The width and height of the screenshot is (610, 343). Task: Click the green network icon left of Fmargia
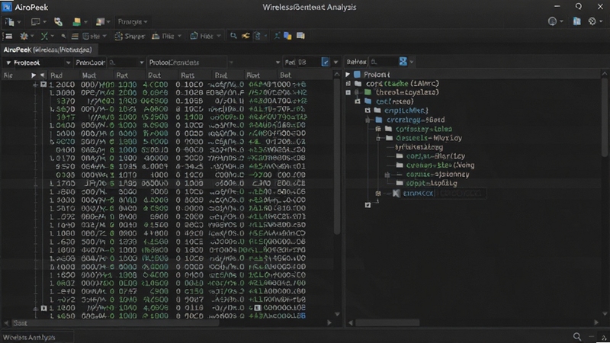click(x=58, y=22)
